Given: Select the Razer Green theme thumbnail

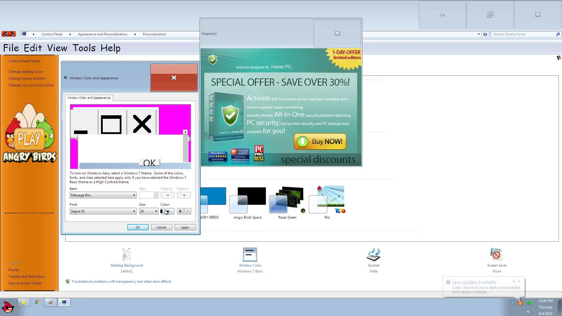Looking at the screenshot, I should point(287,200).
